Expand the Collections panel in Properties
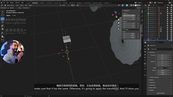The width and height of the screenshot is (173, 97). pos(152,82)
